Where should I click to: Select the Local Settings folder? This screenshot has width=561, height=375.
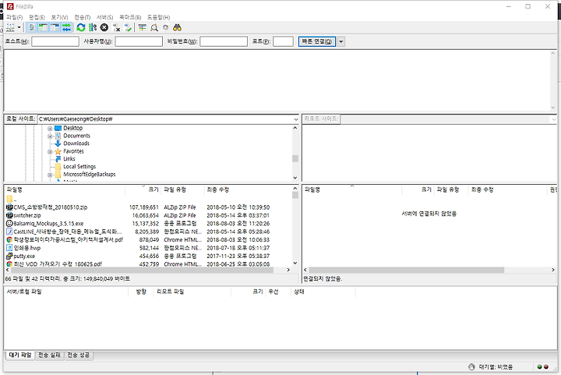click(x=79, y=167)
